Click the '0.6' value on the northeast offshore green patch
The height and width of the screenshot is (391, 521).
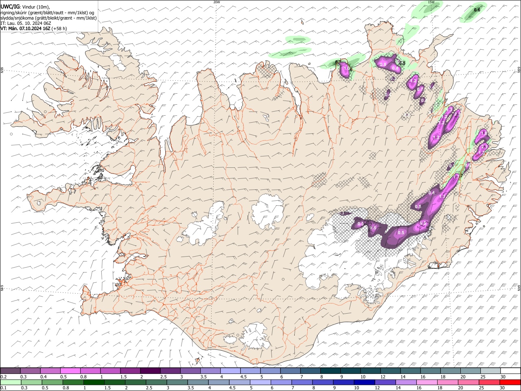pos(477,10)
